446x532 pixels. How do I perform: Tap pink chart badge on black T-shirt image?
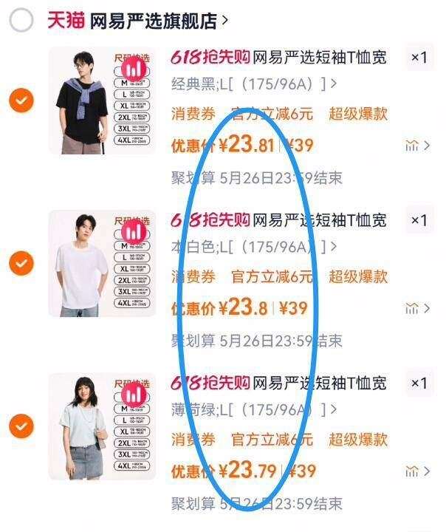[134, 69]
